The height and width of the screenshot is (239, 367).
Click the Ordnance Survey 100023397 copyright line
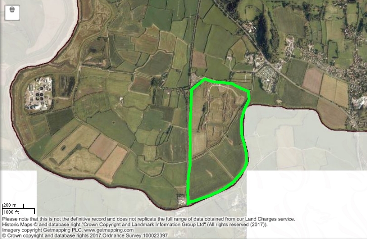tap(85, 235)
